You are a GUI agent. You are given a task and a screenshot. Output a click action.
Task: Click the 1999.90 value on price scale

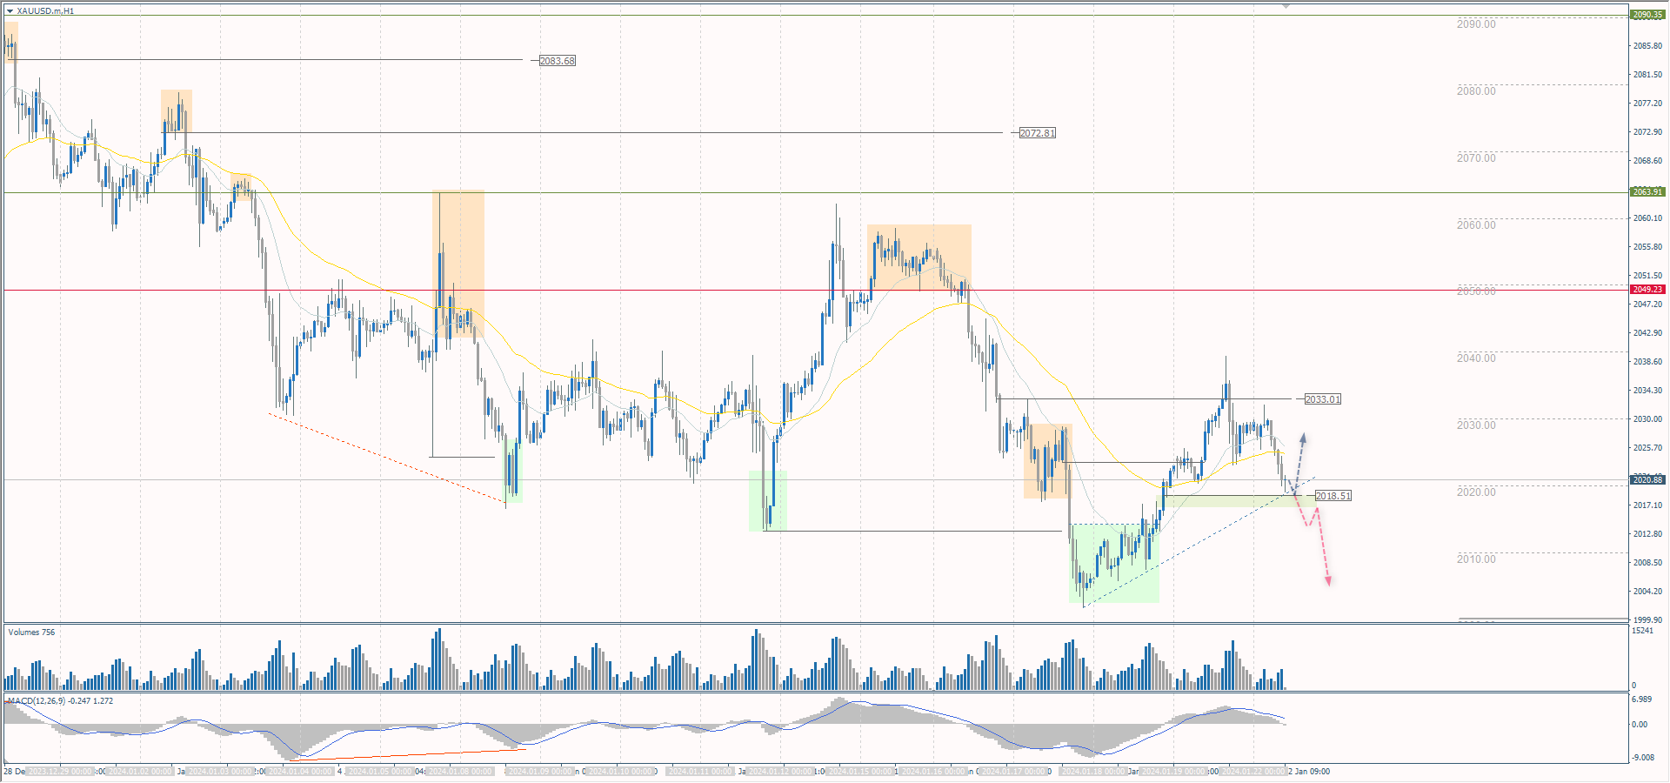click(x=1647, y=620)
